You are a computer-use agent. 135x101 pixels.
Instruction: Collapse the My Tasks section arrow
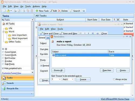[x=32, y=20]
